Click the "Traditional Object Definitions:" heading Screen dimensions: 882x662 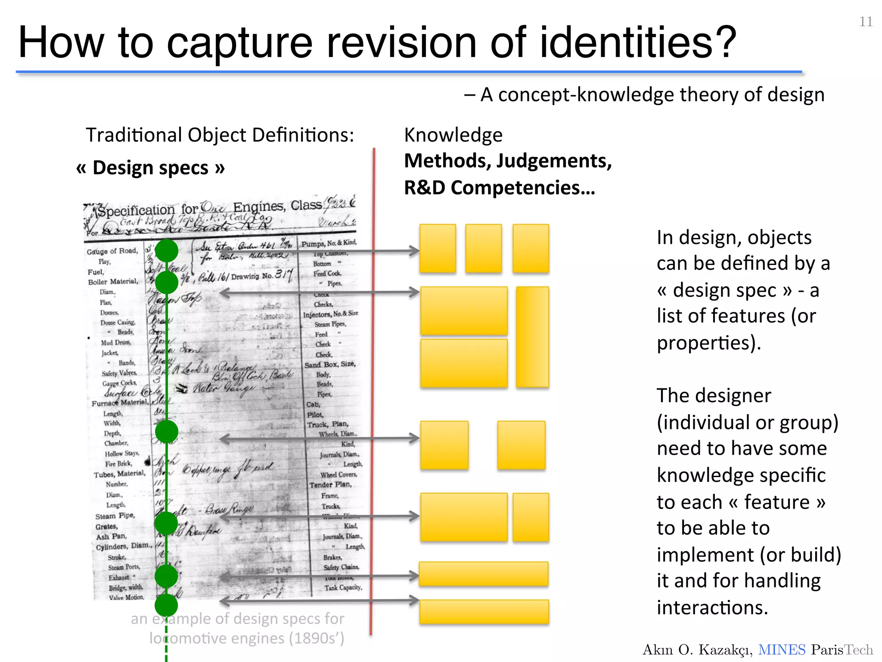220,135
